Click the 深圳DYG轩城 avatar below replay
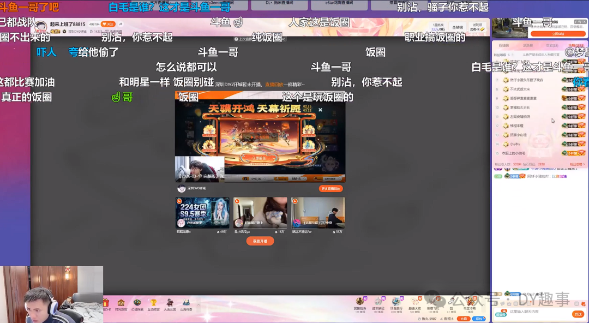This screenshot has height=323, width=589. point(182,188)
